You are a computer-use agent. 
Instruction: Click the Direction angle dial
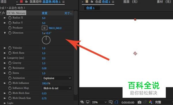[x=46, y=40]
